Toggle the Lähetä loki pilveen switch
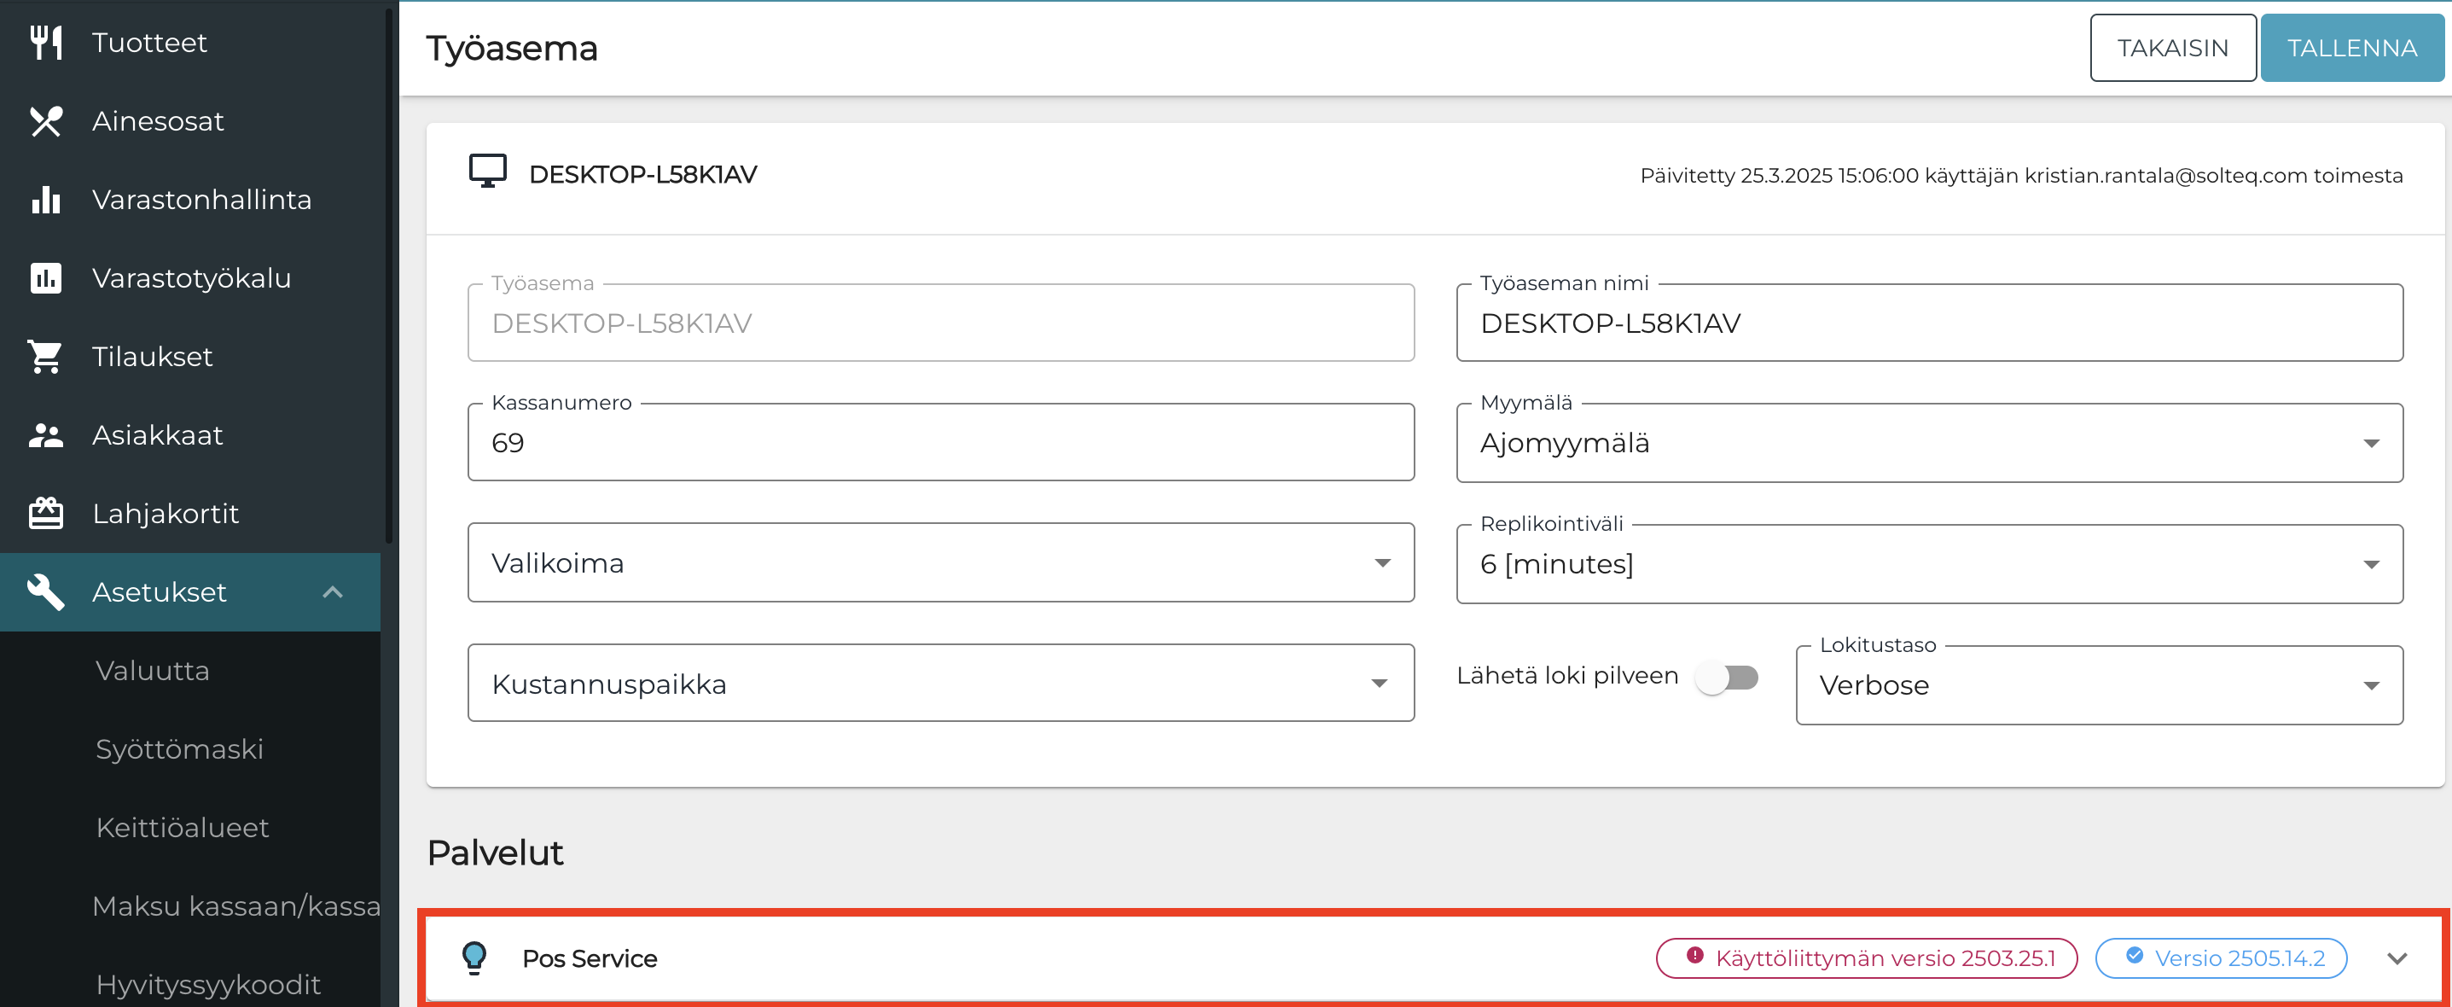 [1727, 678]
